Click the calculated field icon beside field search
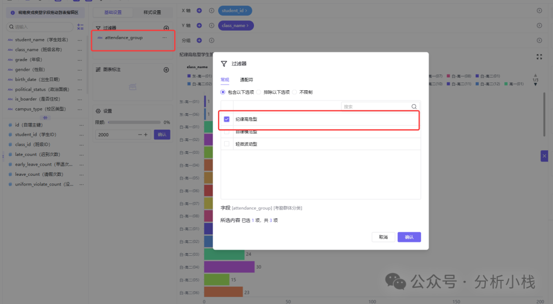This screenshot has width=553, height=304. click(x=80, y=27)
